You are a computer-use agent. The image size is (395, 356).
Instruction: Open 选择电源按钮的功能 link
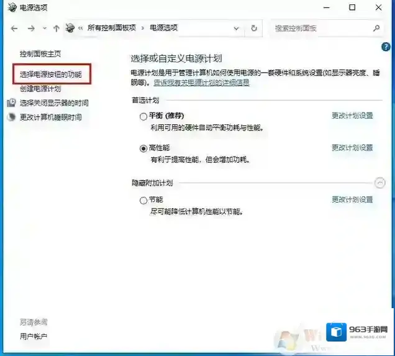(x=51, y=75)
